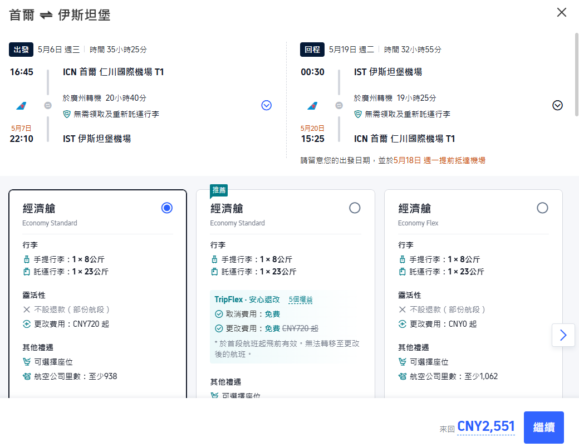Click the 繼續 continue button
The width and height of the screenshot is (579, 447).
point(543,427)
